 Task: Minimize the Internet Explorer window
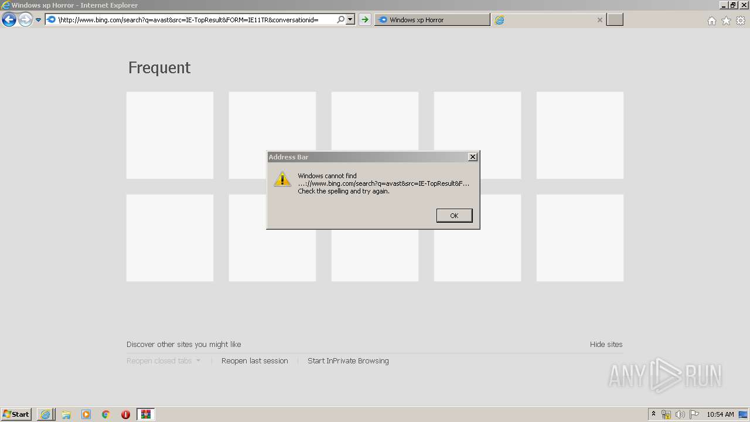[x=724, y=5]
